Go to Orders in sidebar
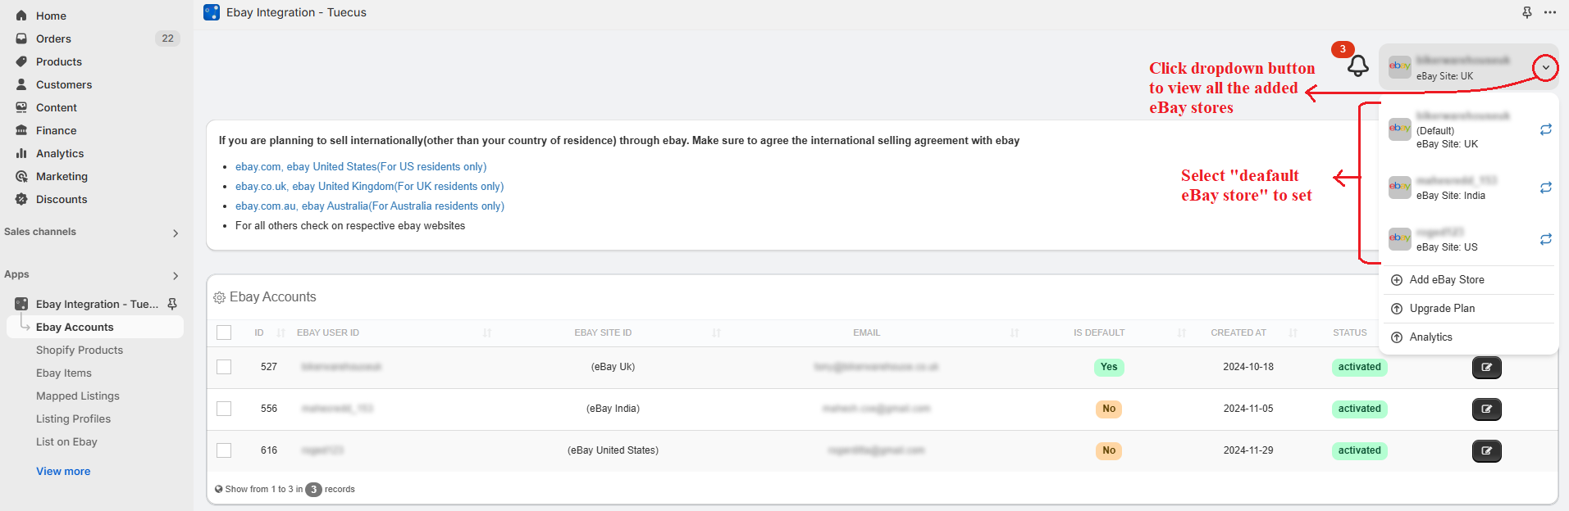1569x511 pixels. click(53, 38)
